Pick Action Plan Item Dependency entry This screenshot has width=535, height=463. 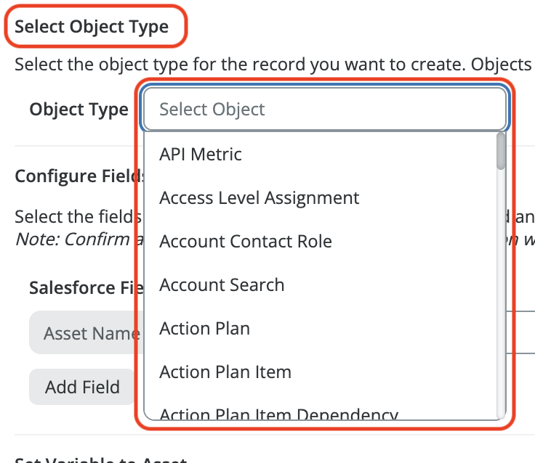coord(278,414)
